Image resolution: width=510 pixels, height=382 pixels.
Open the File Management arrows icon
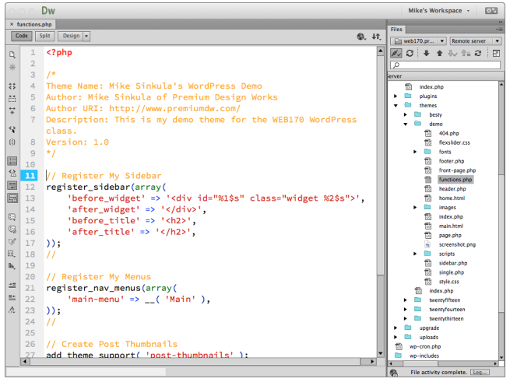[x=376, y=37]
